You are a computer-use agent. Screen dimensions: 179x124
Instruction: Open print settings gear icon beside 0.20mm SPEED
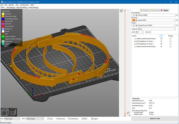tap(177, 15)
